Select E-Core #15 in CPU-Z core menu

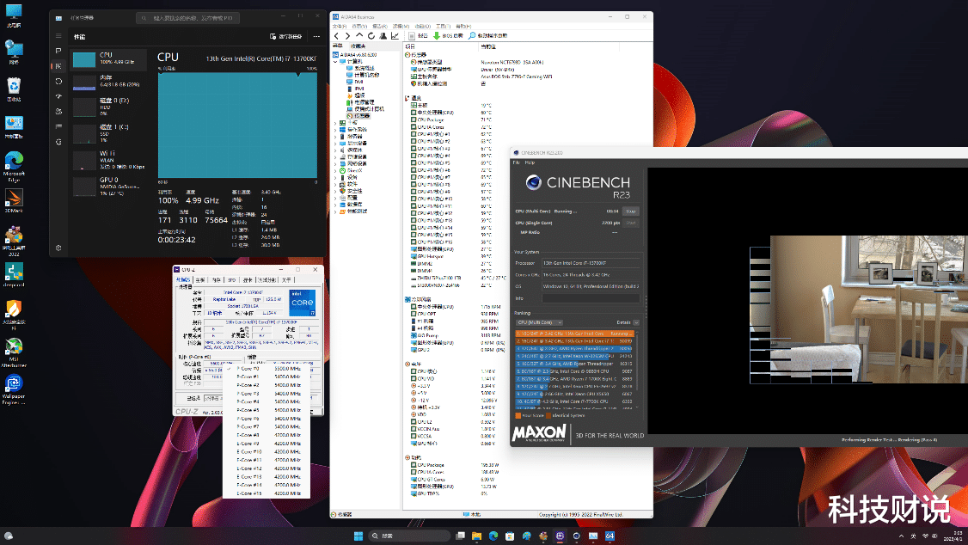coord(266,493)
